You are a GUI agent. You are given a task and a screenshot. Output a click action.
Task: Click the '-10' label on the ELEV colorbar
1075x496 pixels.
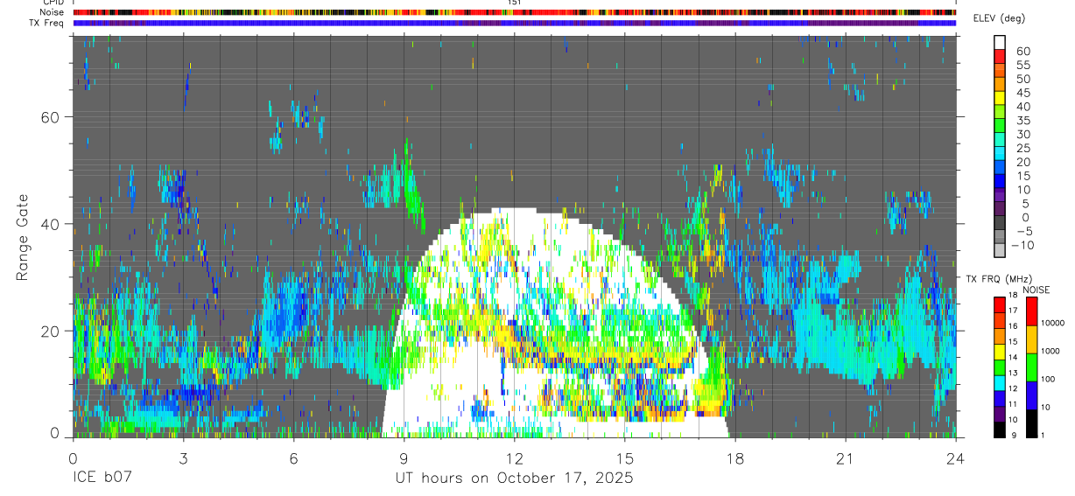(1023, 244)
